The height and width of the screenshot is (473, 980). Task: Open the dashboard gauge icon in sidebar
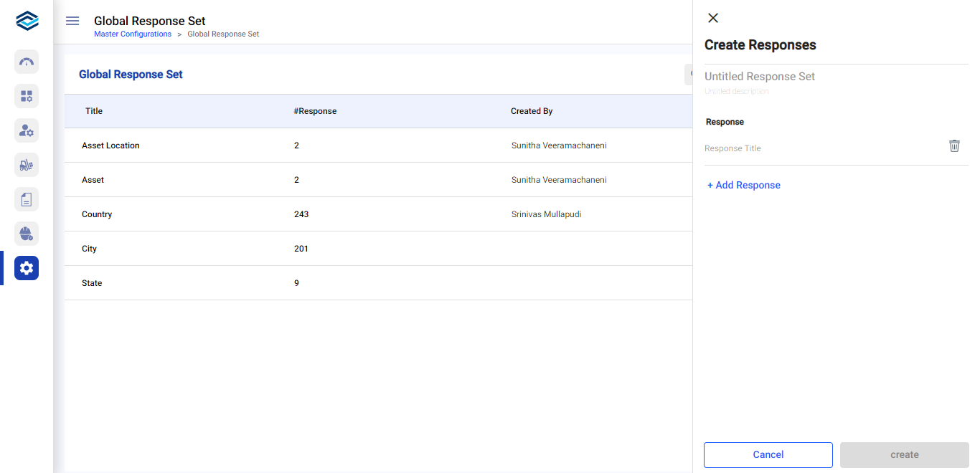(27, 62)
